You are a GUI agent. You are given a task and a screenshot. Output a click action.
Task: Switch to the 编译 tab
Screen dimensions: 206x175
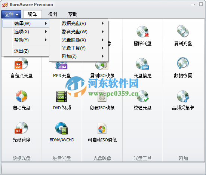click(33, 14)
